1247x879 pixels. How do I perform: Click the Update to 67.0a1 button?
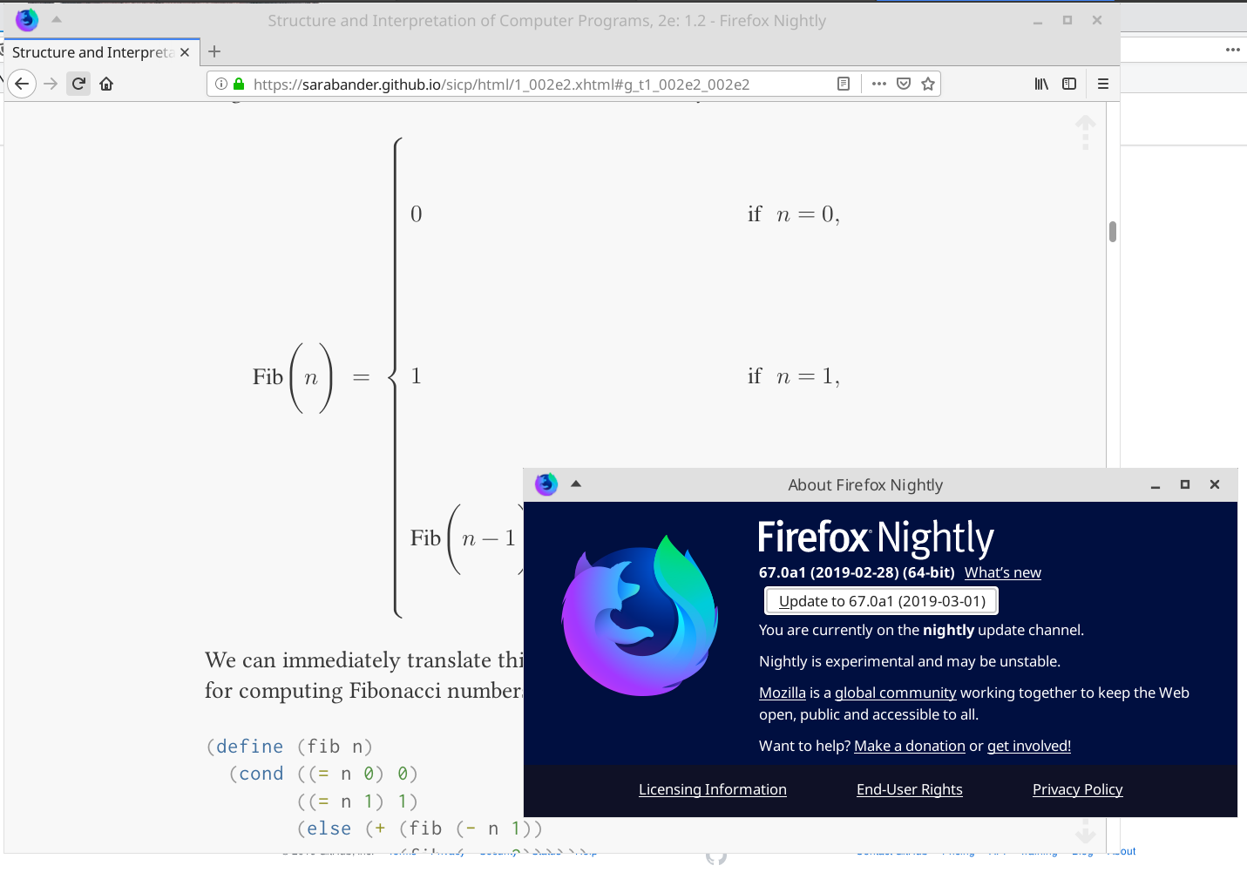pyautogui.click(x=880, y=600)
